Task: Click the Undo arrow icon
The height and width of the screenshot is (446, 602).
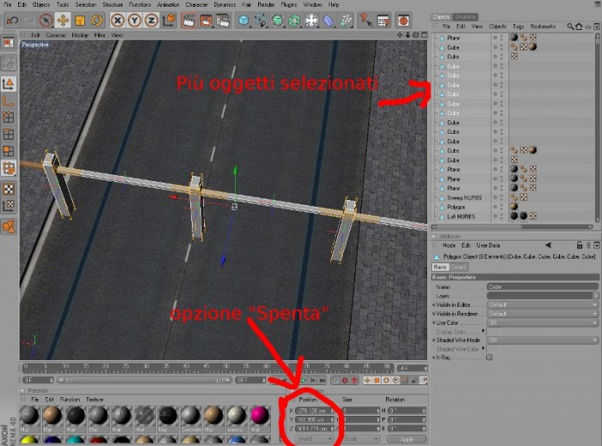Action: click(12, 21)
